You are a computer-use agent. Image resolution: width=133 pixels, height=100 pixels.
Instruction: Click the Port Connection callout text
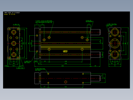89,22
